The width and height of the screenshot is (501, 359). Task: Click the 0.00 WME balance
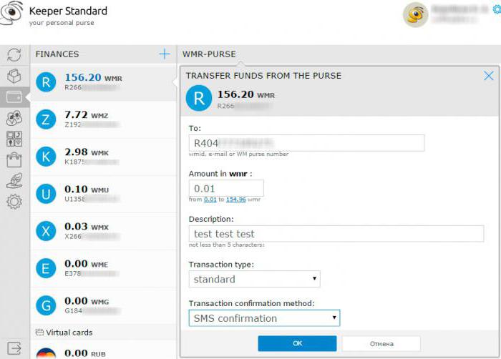(x=87, y=264)
